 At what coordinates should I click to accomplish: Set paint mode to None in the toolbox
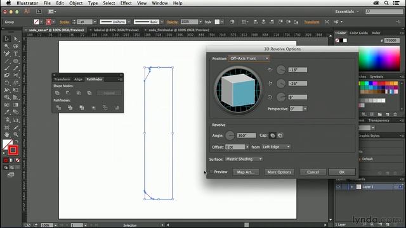coord(17,160)
